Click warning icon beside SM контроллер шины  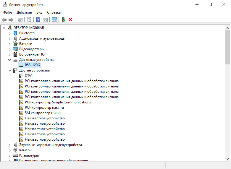coord(21,113)
